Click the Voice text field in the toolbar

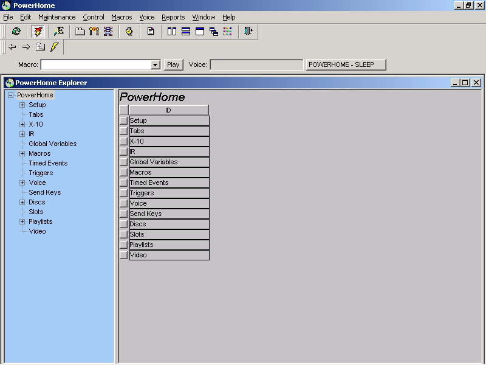click(256, 64)
